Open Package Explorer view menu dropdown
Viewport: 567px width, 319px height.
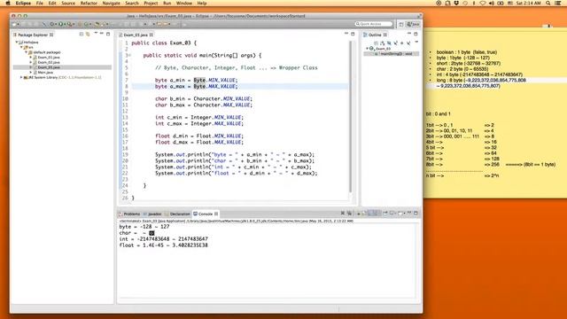pyautogui.click(x=96, y=34)
